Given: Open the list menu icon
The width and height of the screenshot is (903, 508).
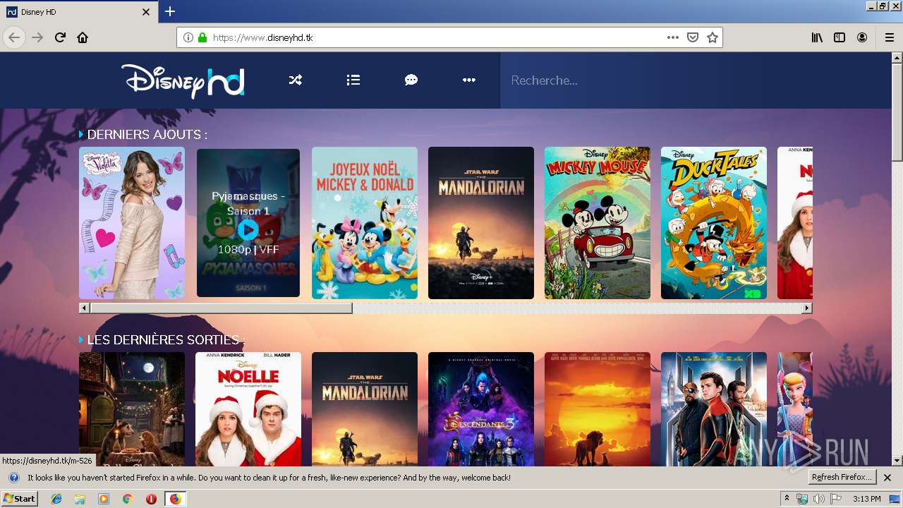Looking at the screenshot, I should pyautogui.click(x=353, y=80).
